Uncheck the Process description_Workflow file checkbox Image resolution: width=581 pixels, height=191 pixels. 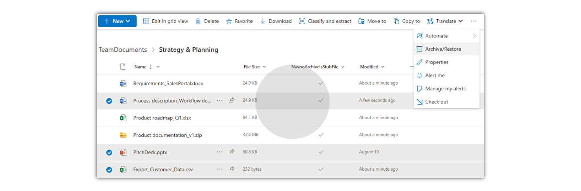point(109,101)
